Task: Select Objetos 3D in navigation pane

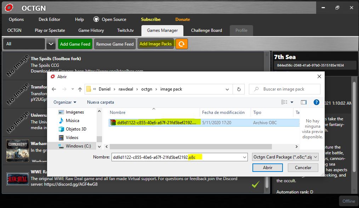Action: (x=72, y=129)
